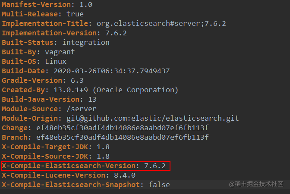Click the Change commit hash value
The image size is (290, 194).
(x=123, y=128)
